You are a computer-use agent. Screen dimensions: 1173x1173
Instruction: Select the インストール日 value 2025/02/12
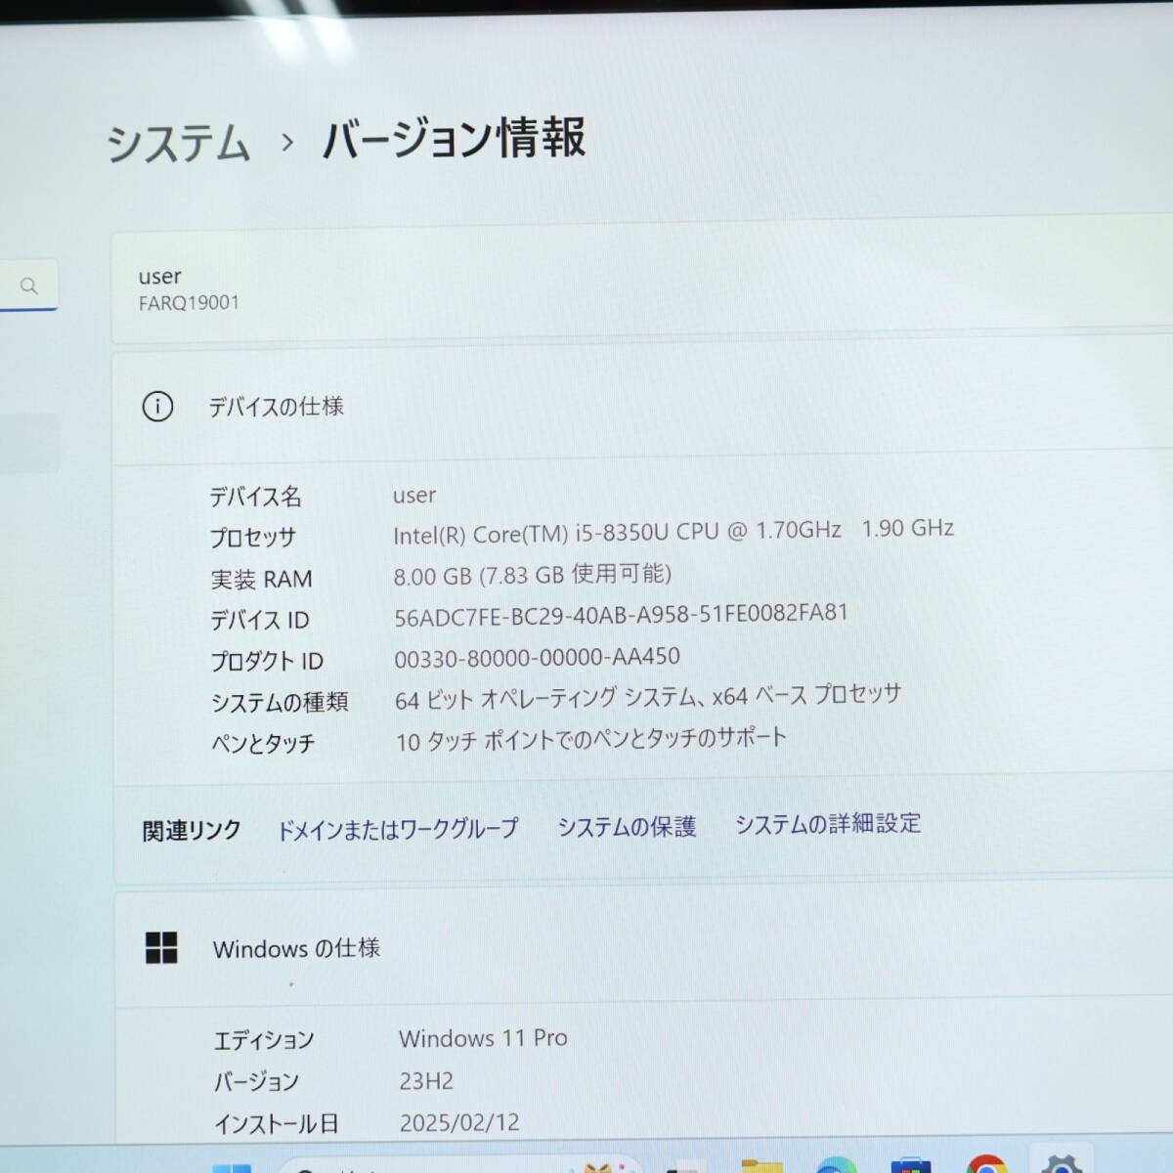(459, 1123)
